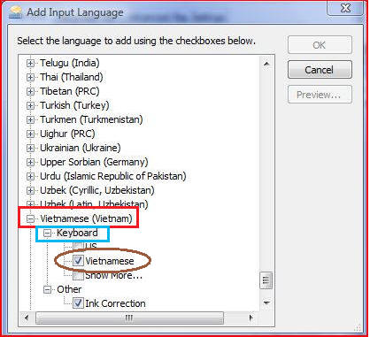Click the horizontal scrollbar left arrow
The width and height of the screenshot is (370, 337).
27,318
